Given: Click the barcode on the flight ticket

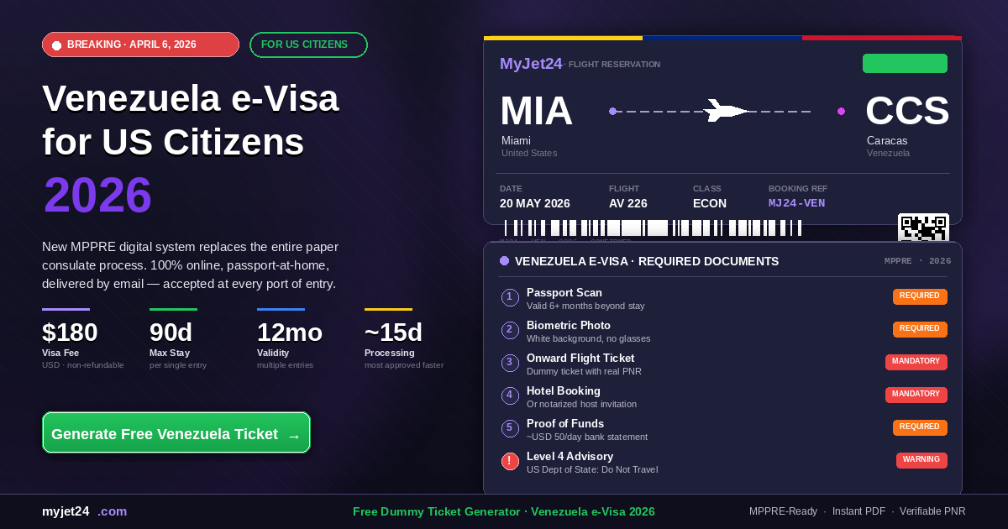Looking at the screenshot, I should click(x=651, y=226).
